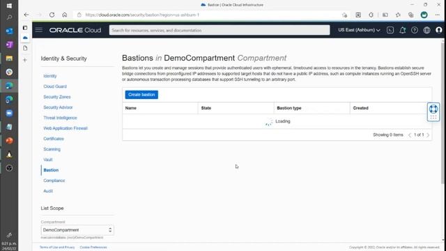The image size is (446, 251).
Task: Select the Bastion link in sidebar
Action: point(51,170)
